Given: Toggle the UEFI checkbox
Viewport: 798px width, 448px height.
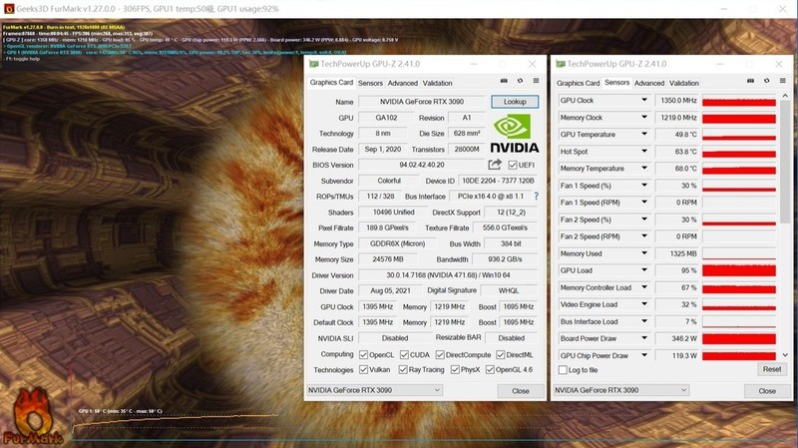Looking at the screenshot, I should (513, 165).
